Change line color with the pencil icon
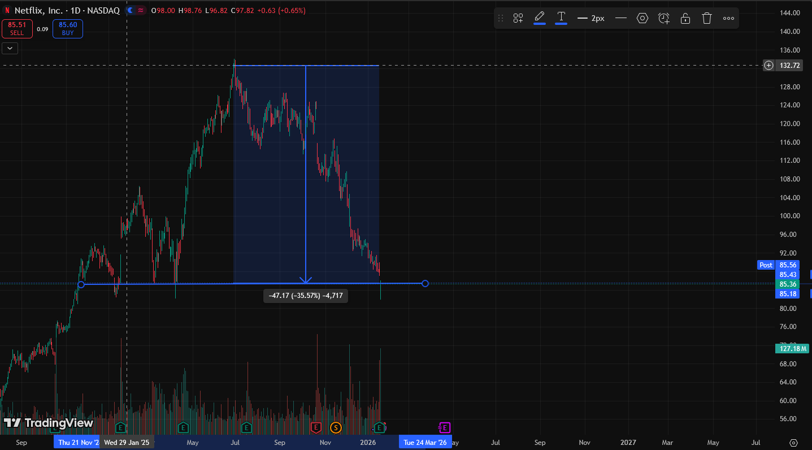 coord(540,17)
